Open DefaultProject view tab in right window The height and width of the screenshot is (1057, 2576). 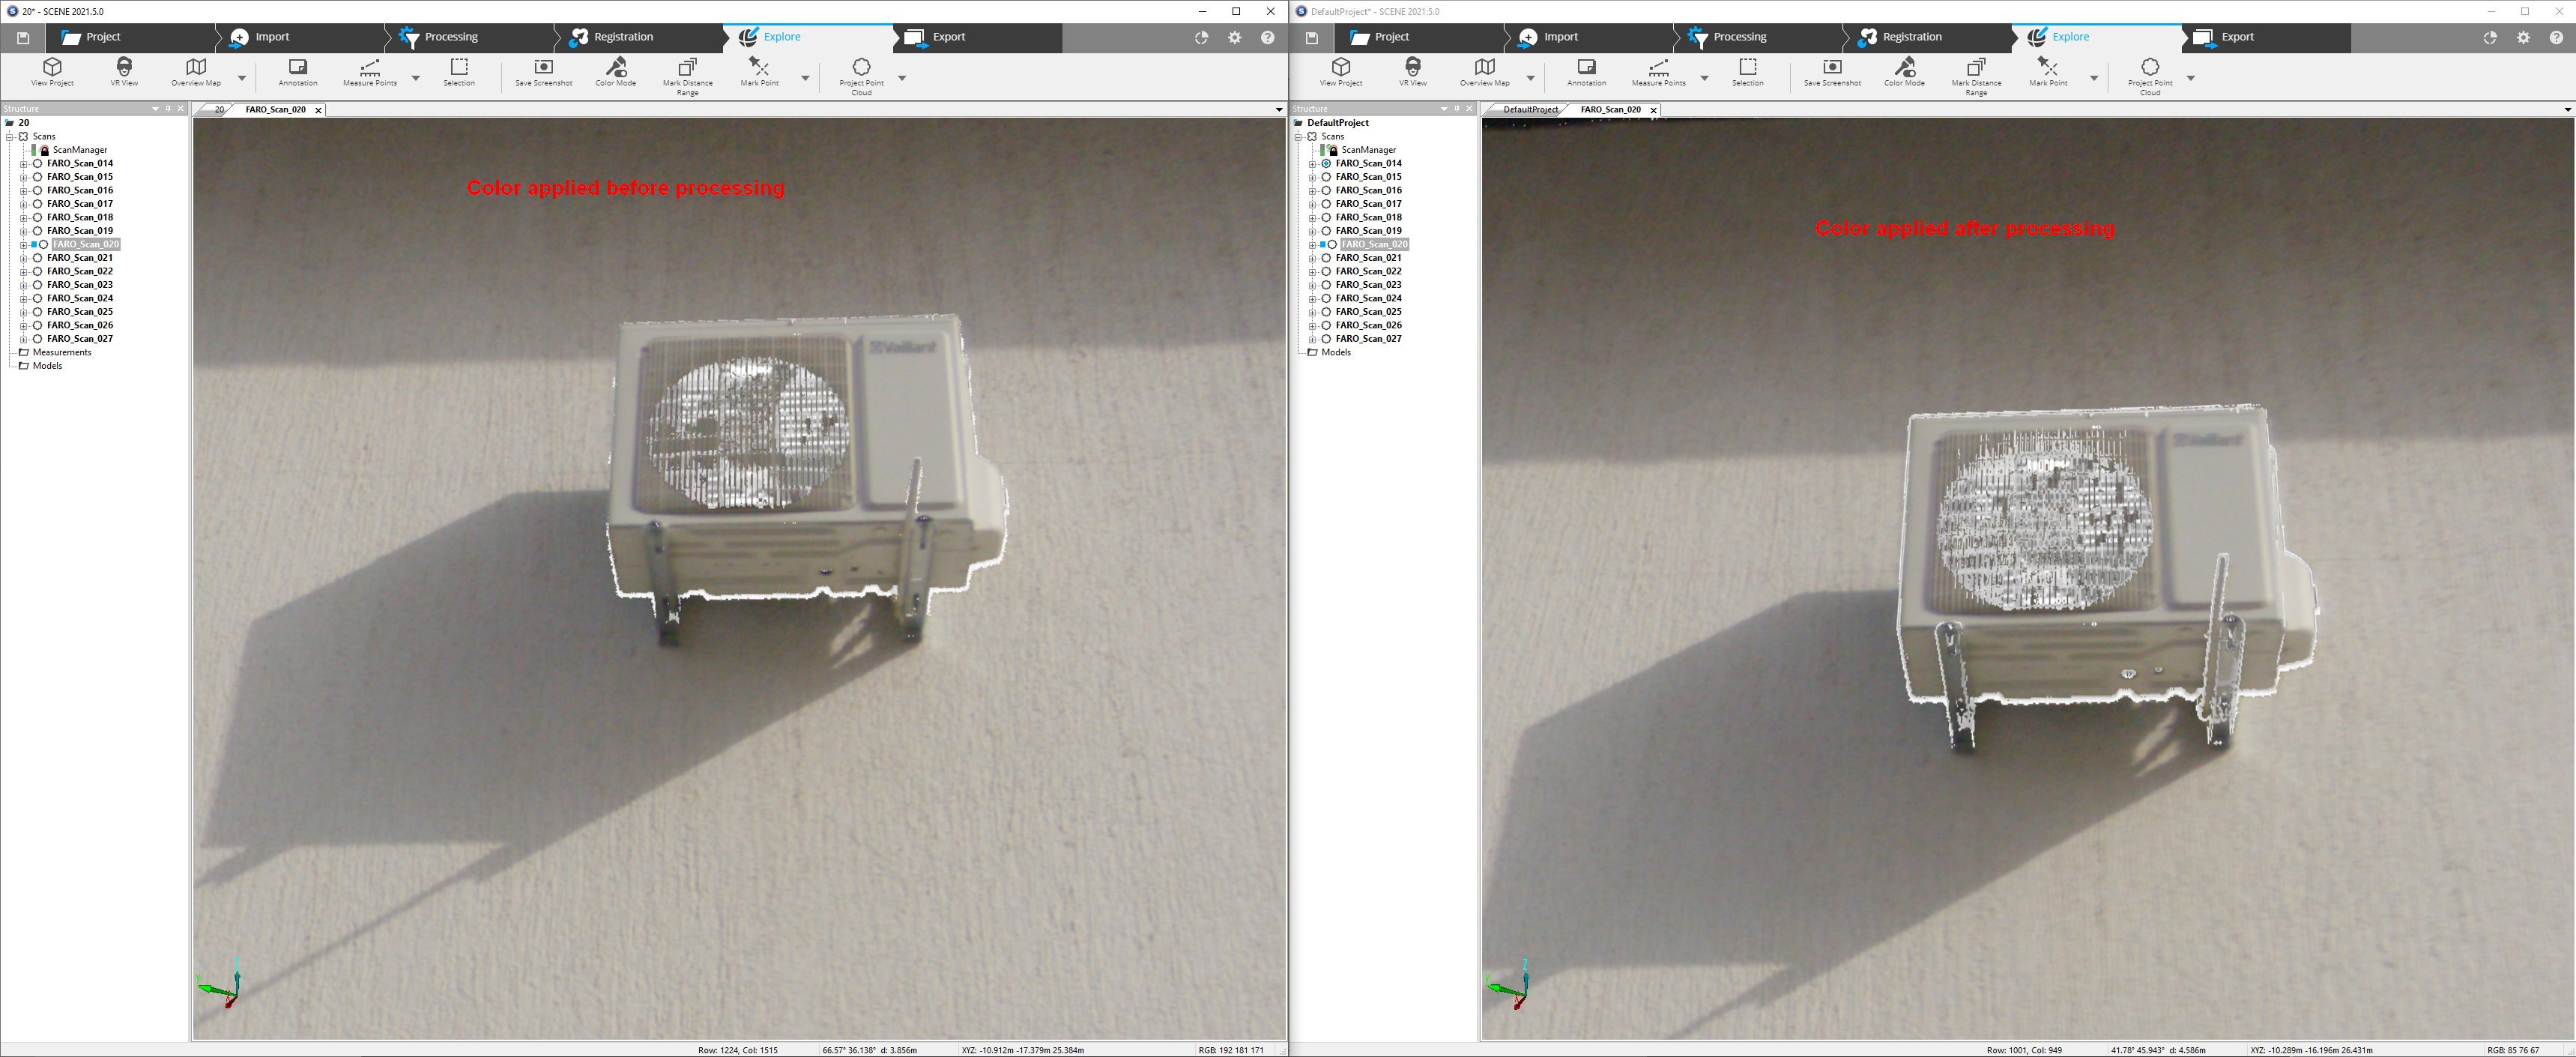tap(1529, 110)
